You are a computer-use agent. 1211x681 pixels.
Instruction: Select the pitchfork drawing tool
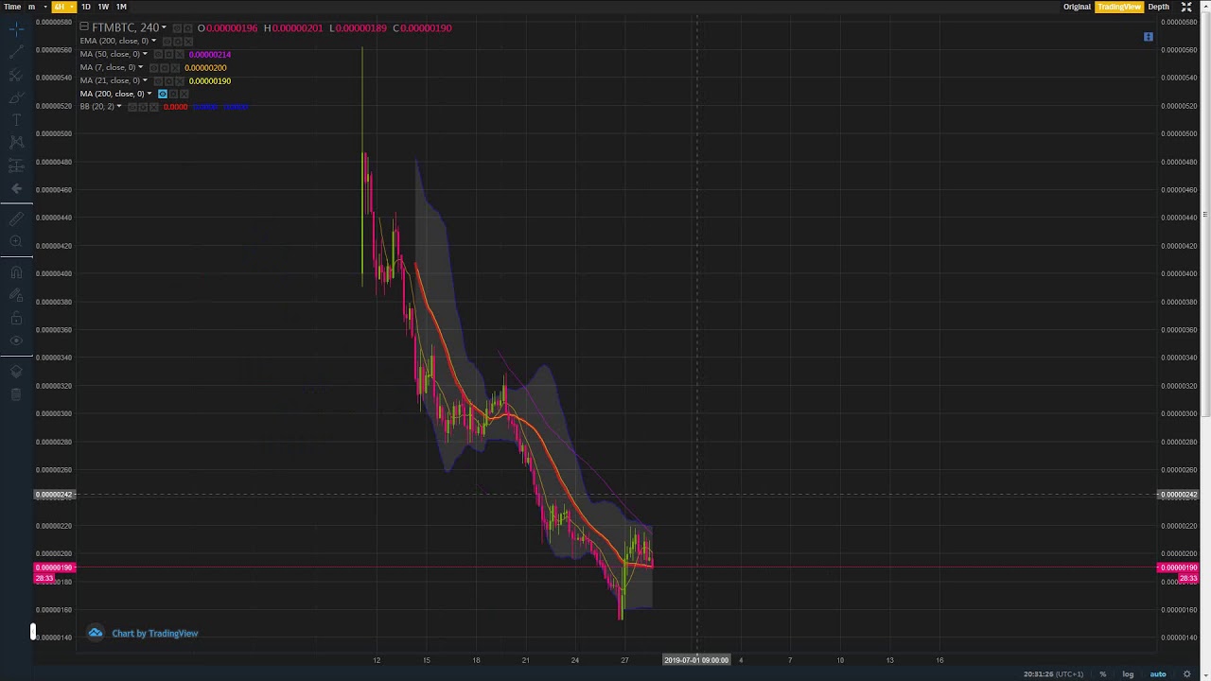[x=16, y=75]
